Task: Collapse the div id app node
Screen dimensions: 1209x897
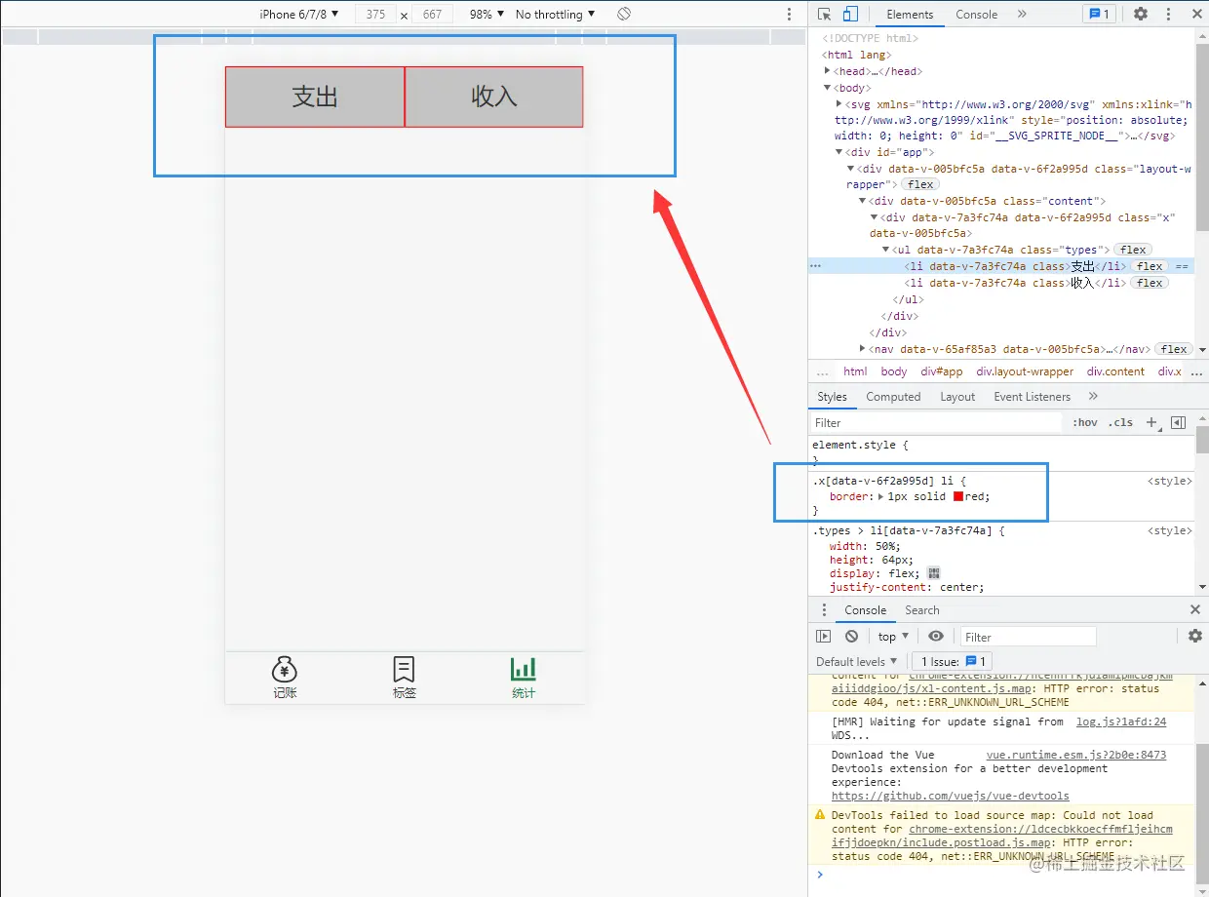Action: pos(840,152)
